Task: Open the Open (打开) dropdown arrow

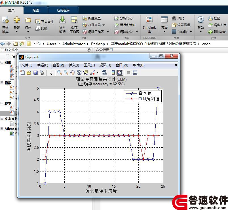Action: pos(28,31)
